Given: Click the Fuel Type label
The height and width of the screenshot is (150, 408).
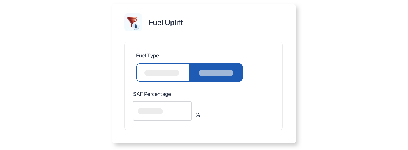Looking at the screenshot, I should point(147,56).
